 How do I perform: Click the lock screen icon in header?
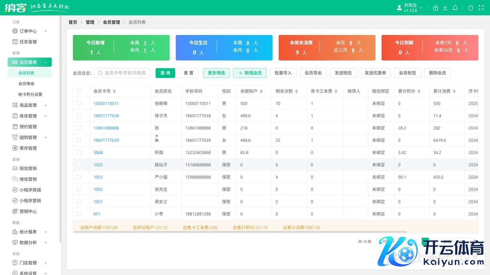pyautogui.click(x=436, y=8)
